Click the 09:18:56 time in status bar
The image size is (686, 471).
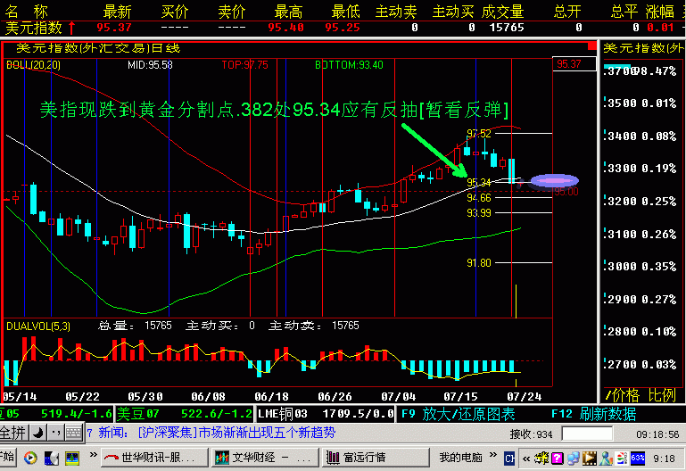pos(657,434)
